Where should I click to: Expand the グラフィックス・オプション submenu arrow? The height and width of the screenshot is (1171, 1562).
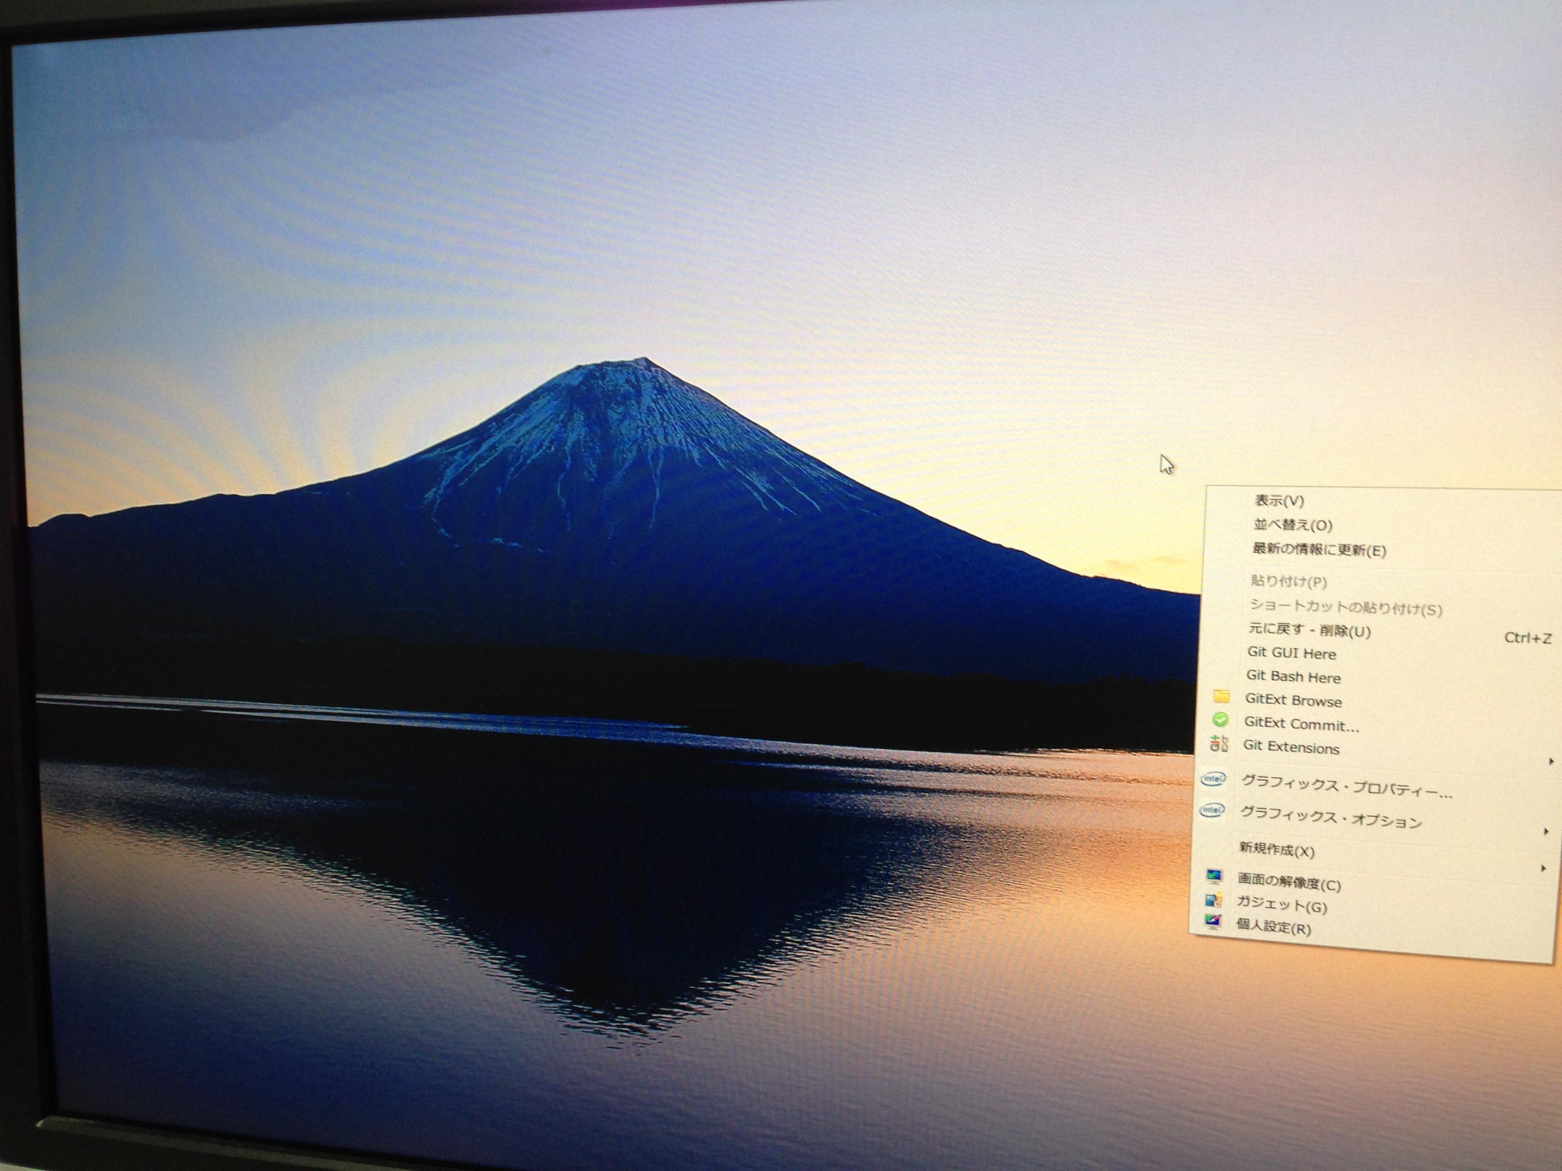(1546, 831)
